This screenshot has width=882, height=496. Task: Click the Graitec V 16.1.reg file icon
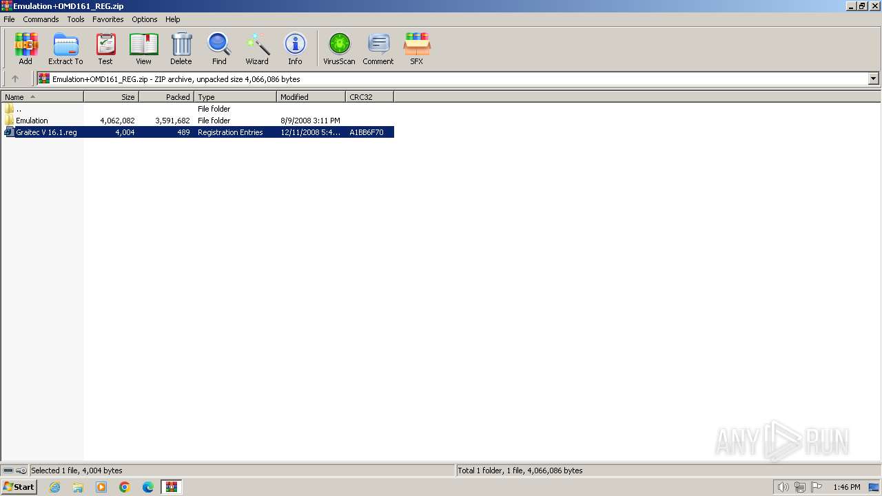click(x=9, y=132)
